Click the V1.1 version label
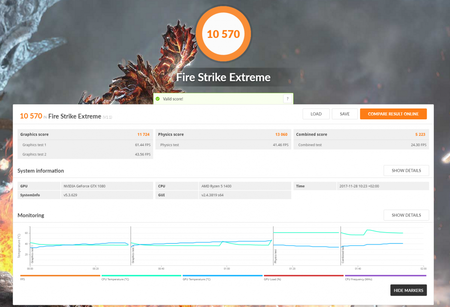This screenshot has width=450, height=307. tap(107, 117)
